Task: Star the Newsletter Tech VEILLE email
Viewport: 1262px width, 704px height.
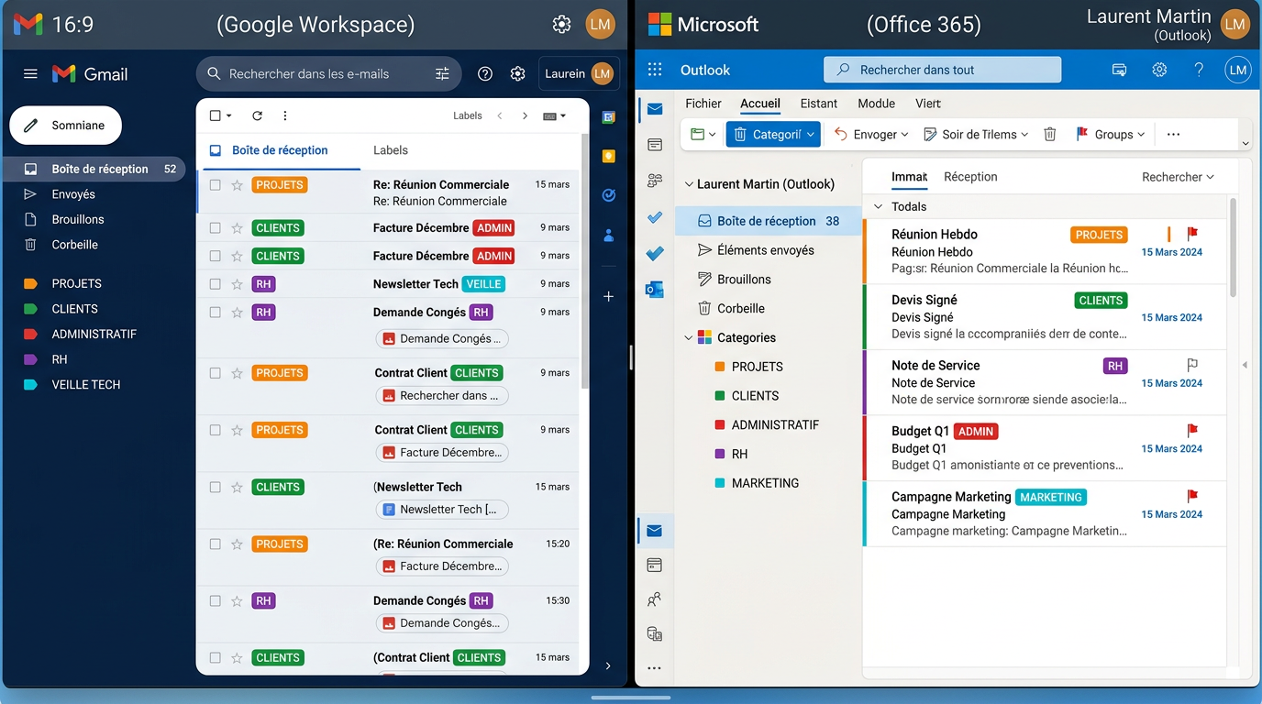Action: click(x=237, y=284)
